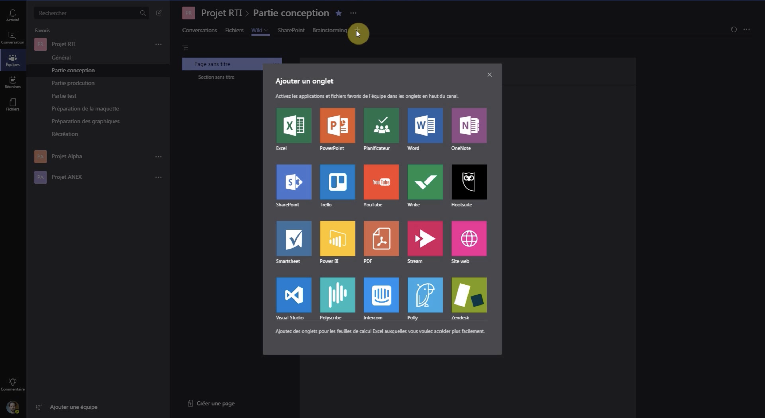Choose the PowerPoint app tile
765x418 pixels.
(x=338, y=126)
